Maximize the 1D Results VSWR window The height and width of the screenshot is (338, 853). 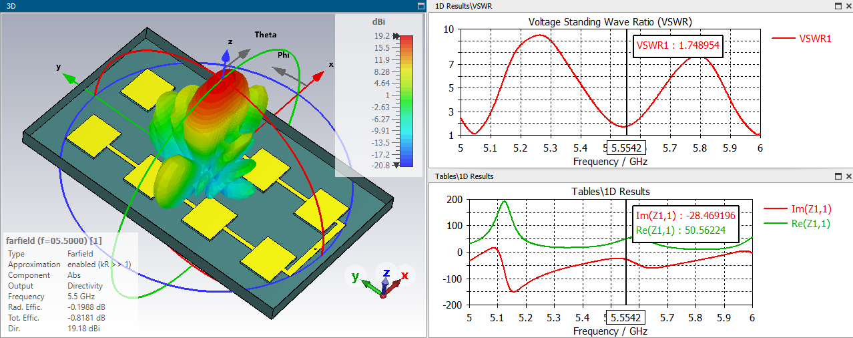(x=838, y=6)
